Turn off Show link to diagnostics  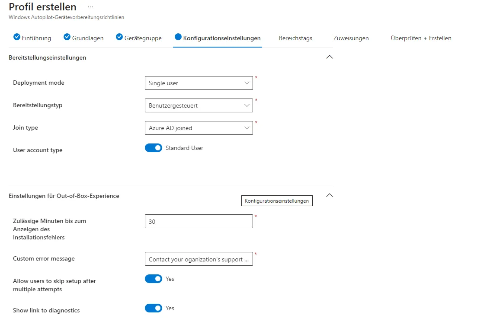[x=154, y=308]
